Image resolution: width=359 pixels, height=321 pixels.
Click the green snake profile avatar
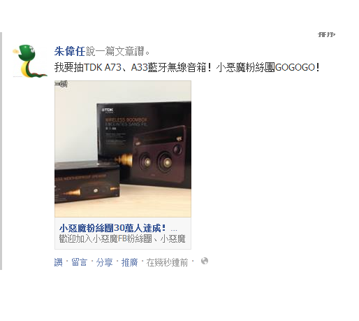point(30,61)
